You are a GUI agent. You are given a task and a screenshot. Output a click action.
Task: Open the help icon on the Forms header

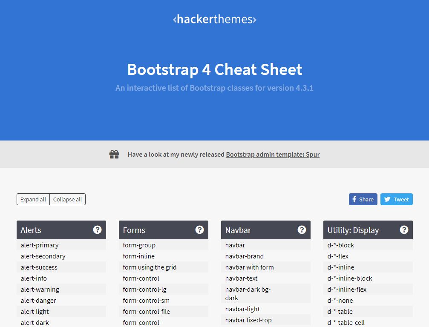[x=199, y=229]
